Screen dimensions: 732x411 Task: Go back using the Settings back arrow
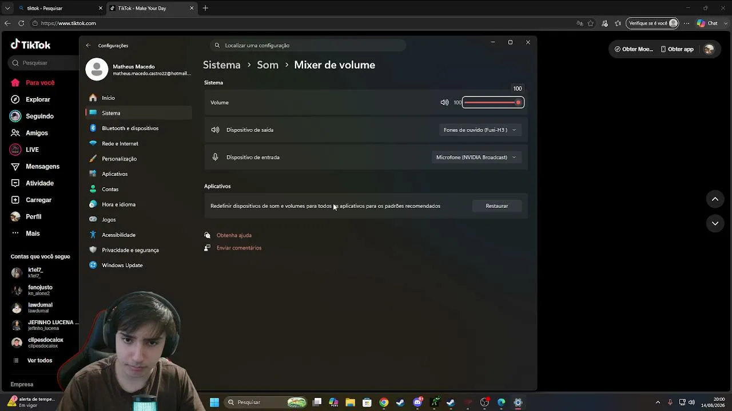(88, 45)
